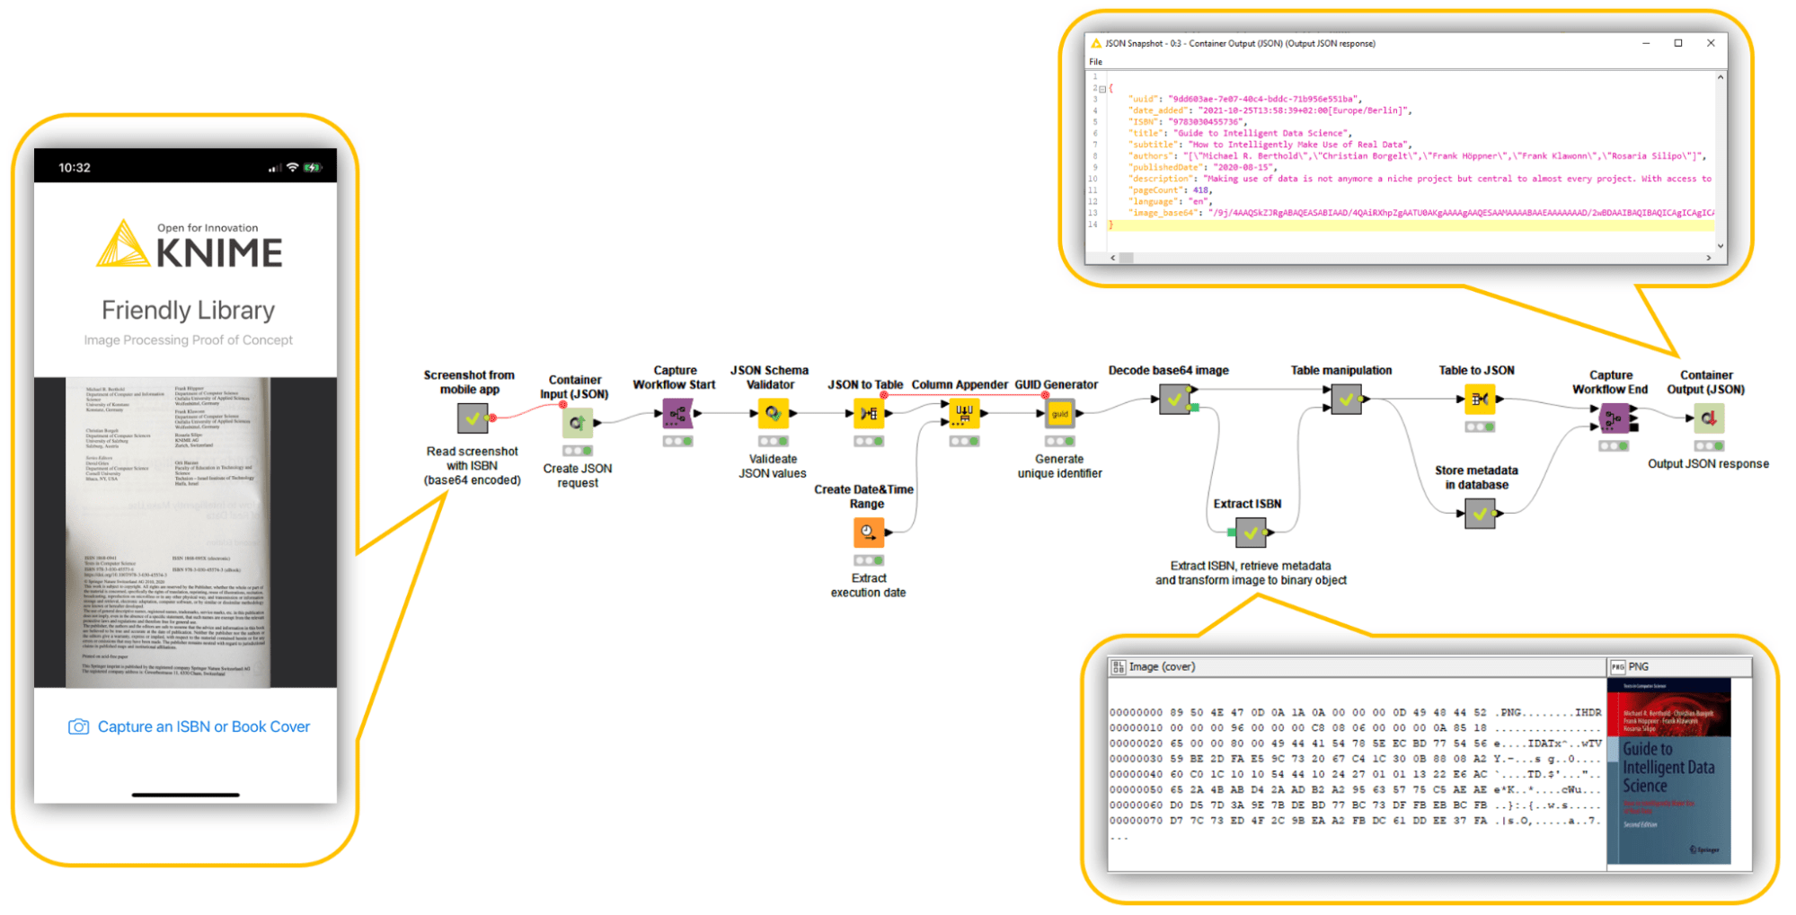The width and height of the screenshot is (1796, 915).
Task: Click the status light under Container Output node
Action: coord(1709,445)
